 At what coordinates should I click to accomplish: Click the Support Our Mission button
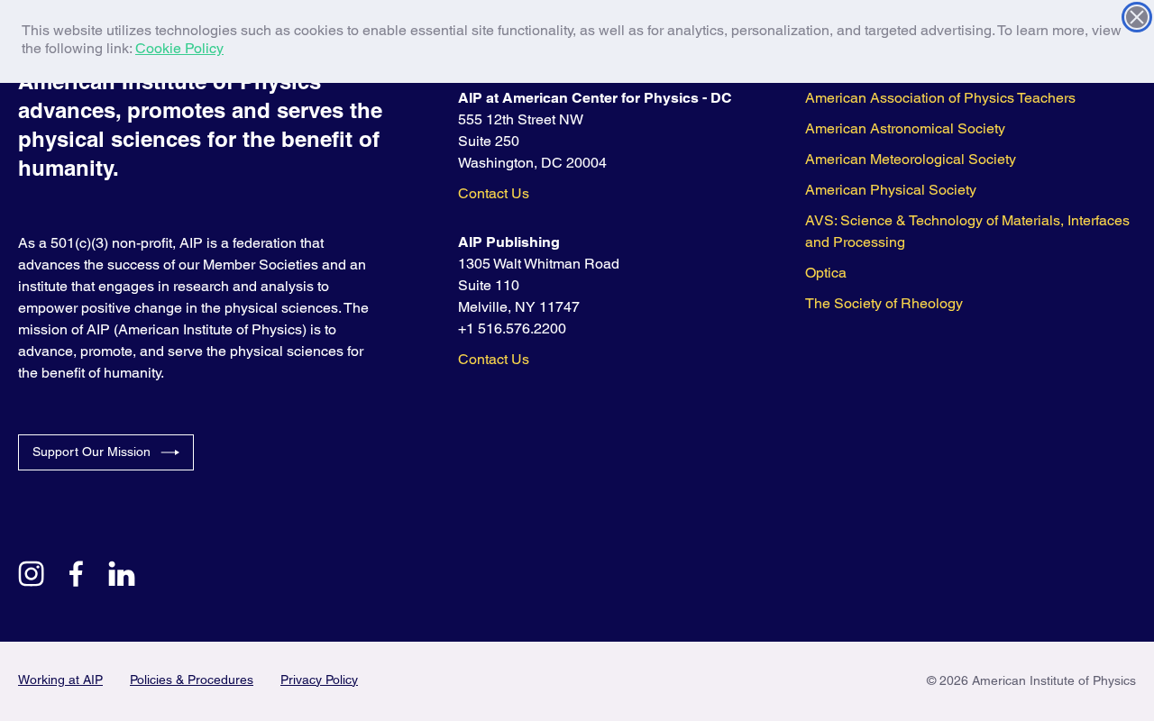point(105,452)
